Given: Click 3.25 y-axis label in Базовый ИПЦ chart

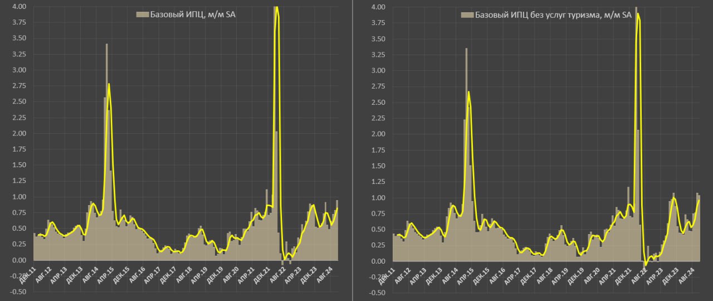Looking at the screenshot, I should [18, 54].
